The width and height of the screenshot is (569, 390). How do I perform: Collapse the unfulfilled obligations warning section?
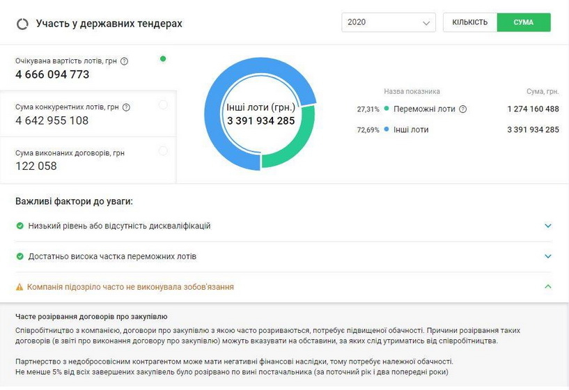[548, 287]
